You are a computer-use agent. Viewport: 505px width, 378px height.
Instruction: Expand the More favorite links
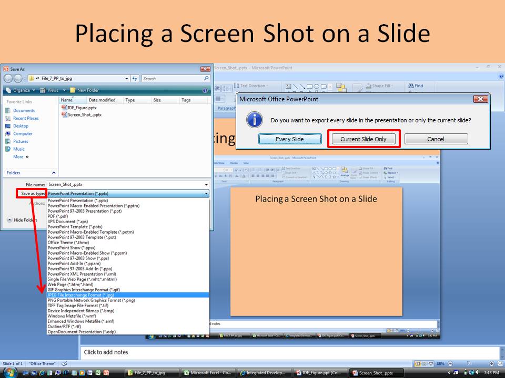click(x=21, y=156)
